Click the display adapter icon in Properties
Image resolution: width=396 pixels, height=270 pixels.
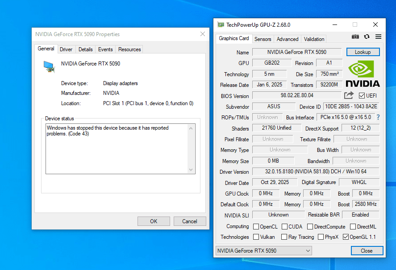(x=49, y=67)
